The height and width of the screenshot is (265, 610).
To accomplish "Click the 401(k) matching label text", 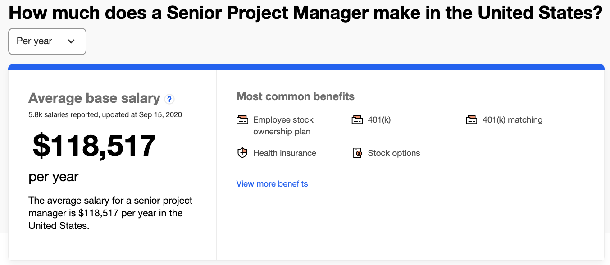I will (x=512, y=120).
